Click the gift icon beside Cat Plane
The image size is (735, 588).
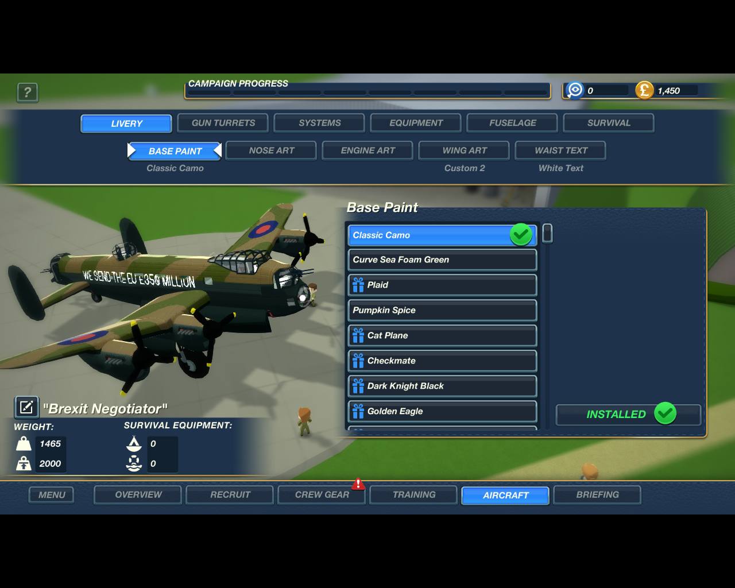(358, 335)
